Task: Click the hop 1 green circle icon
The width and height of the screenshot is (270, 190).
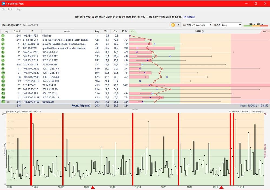Action: (x=3, y=36)
